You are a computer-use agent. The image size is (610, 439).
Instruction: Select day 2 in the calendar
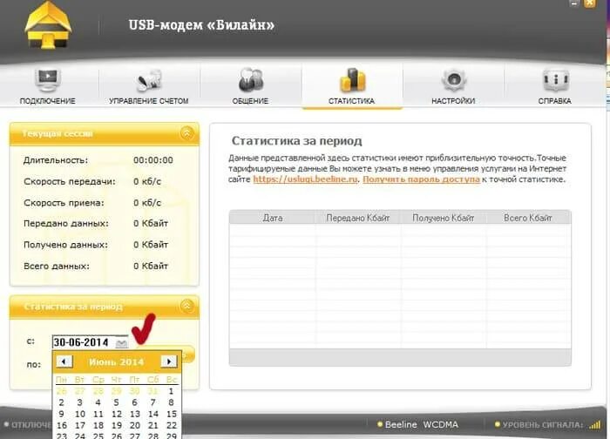62,402
